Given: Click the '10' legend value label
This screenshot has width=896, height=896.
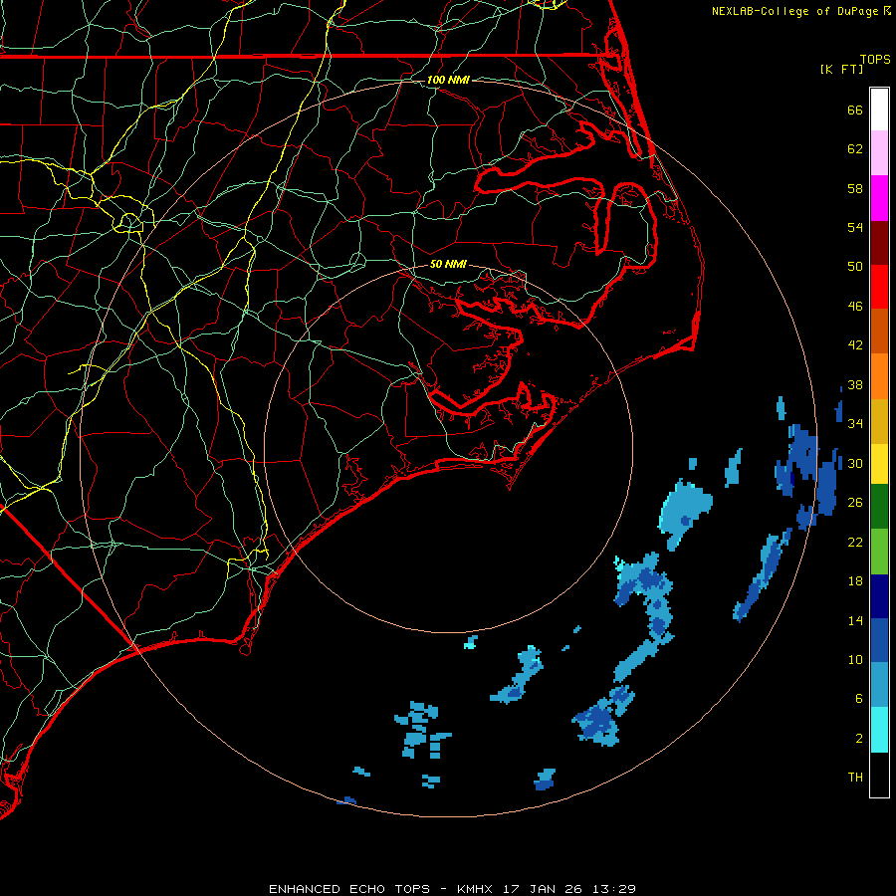Looking at the screenshot, I should [x=855, y=659].
